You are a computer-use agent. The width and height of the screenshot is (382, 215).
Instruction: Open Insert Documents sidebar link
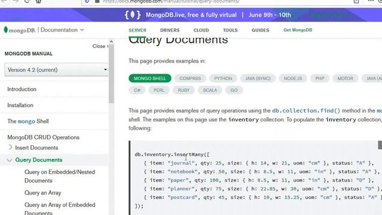pos(36,148)
